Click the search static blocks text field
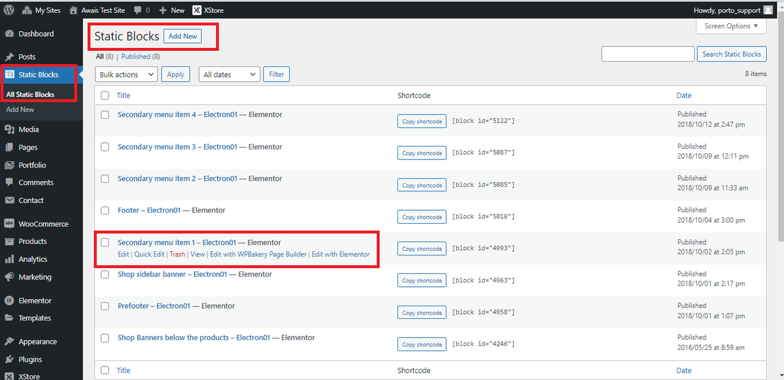 (648, 54)
